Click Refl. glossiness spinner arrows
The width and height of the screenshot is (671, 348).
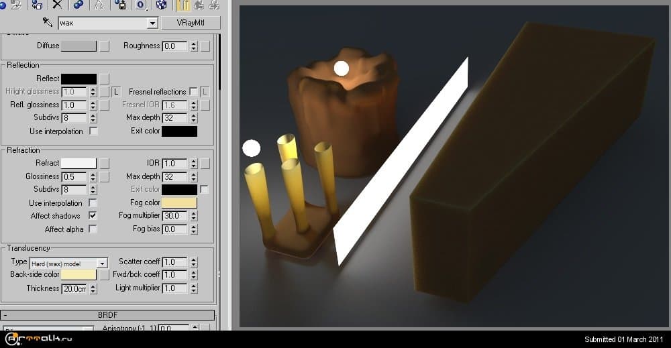click(93, 105)
